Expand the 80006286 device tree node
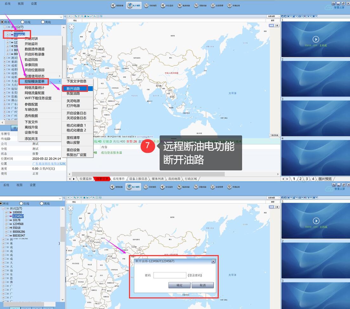 point(6,232)
